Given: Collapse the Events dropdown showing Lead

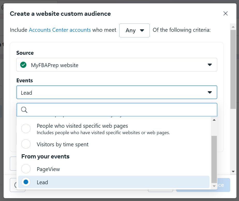Looking at the screenshot, I should [x=117, y=92].
